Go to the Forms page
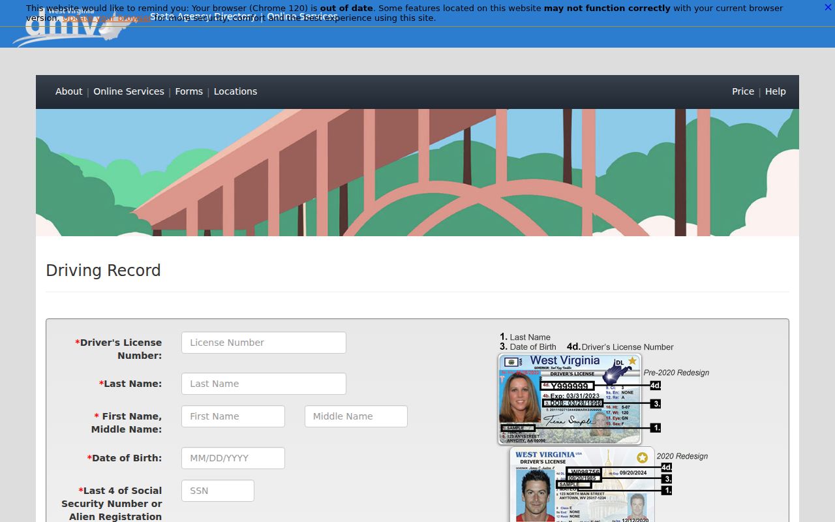835x522 pixels. (x=189, y=91)
